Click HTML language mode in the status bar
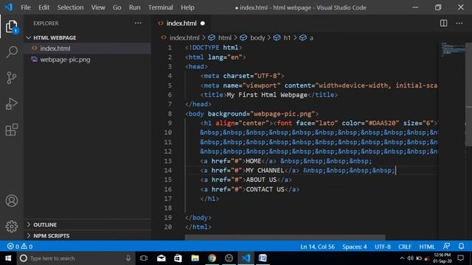472x265 pixels. (x=427, y=247)
